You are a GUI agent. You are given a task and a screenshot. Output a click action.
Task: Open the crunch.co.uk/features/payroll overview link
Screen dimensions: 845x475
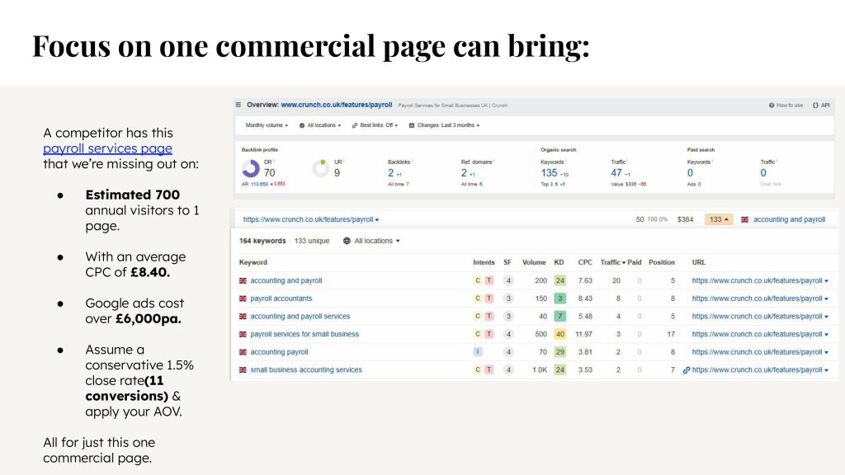(337, 105)
